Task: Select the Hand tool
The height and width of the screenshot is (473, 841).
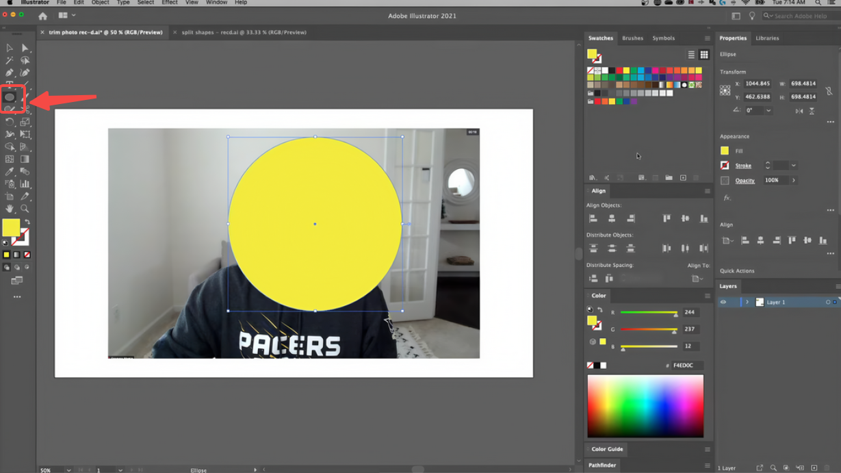Action: [x=10, y=209]
